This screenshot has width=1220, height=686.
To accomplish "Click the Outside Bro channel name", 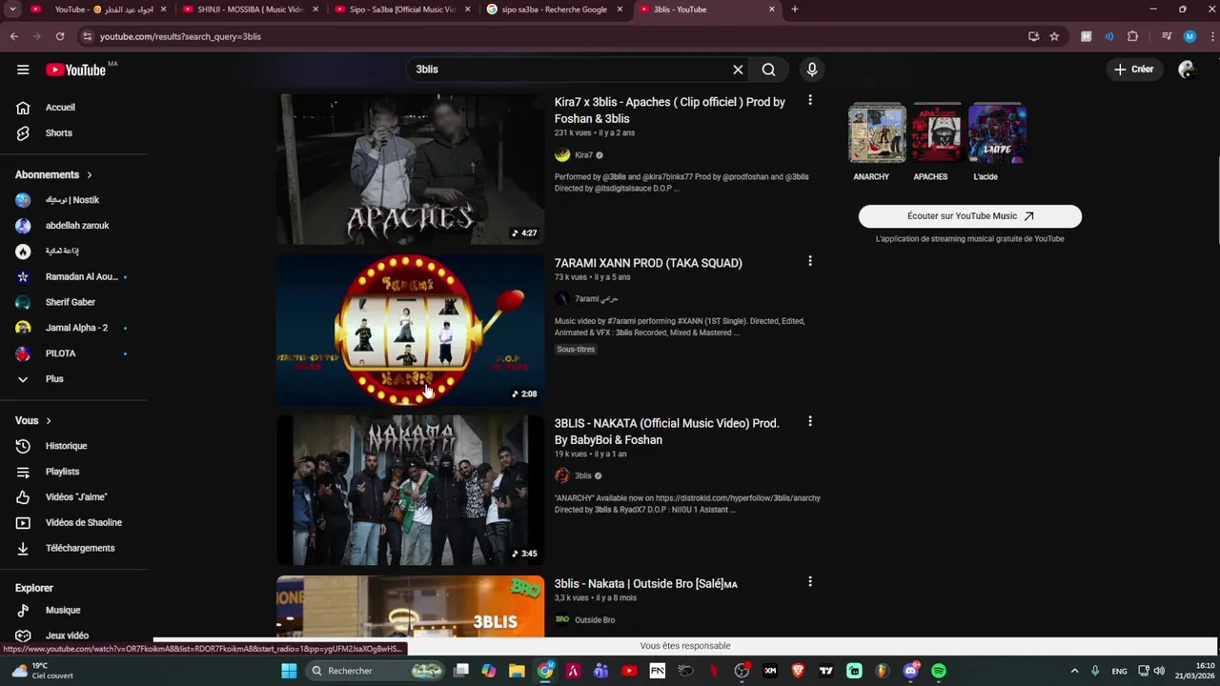I will point(595,620).
